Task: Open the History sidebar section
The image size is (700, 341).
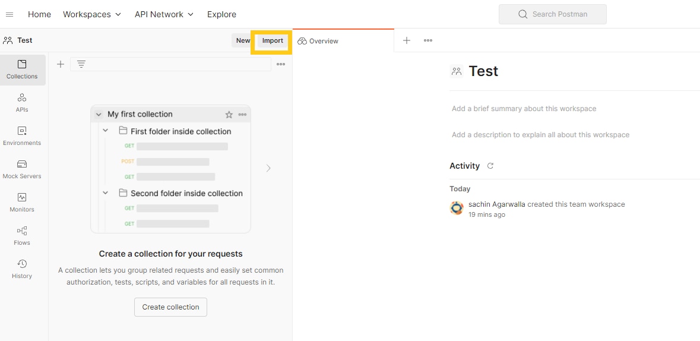Action: (x=22, y=269)
